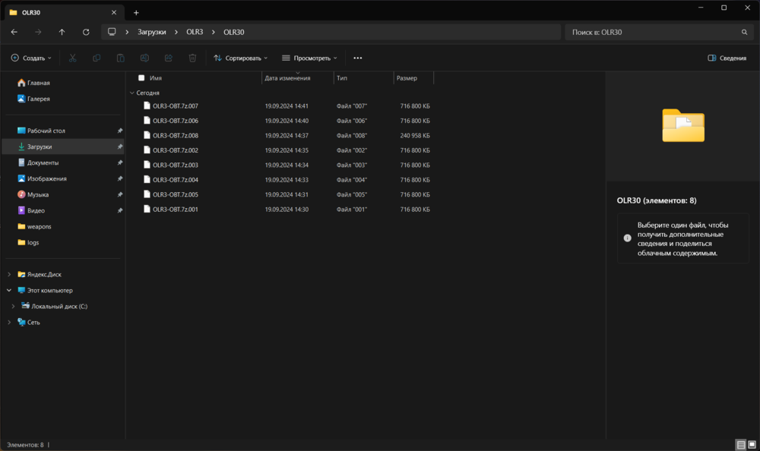
Task: Open the View dropdown menu
Action: point(312,58)
